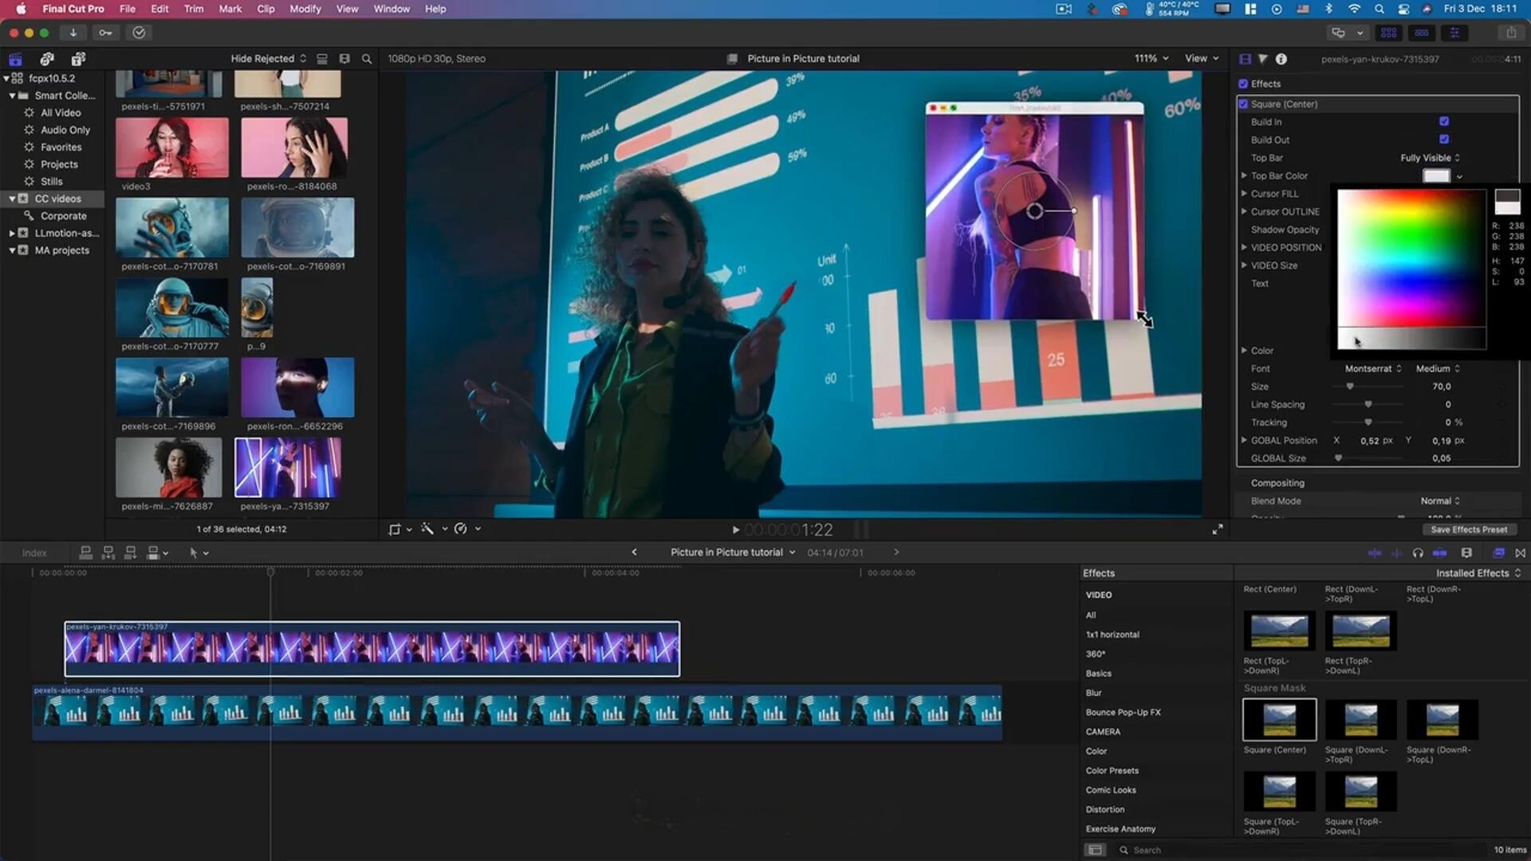
Task: Click the import media arrow icon
Action: click(73, 33)
